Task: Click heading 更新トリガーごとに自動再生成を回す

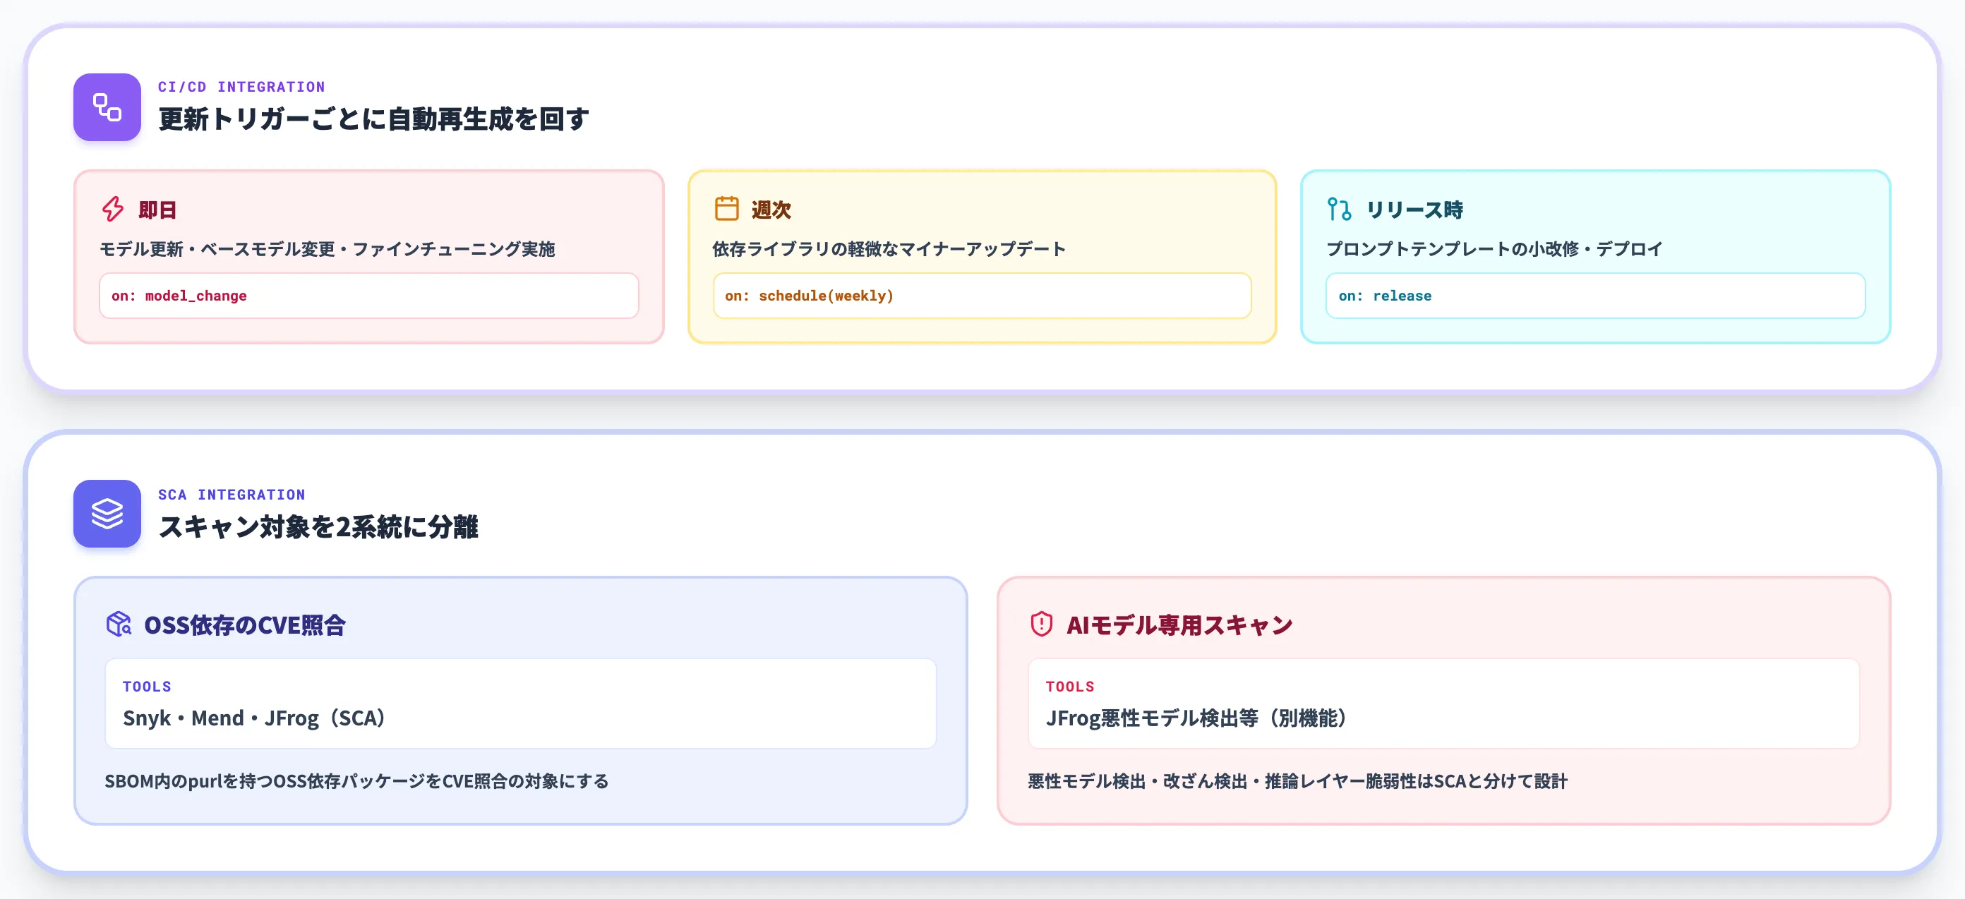Action: coord(374,119)
